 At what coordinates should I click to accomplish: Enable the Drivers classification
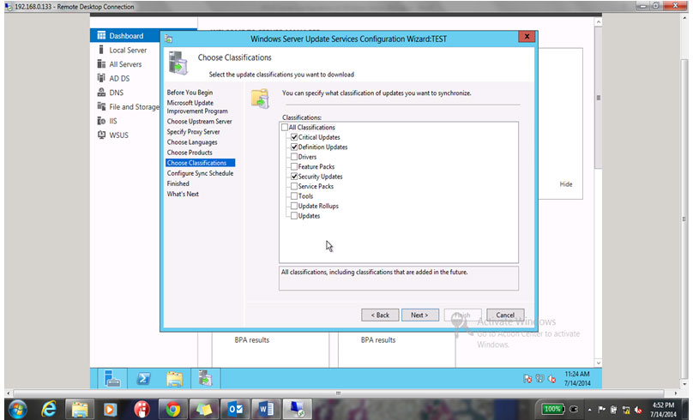pyautogui.click(x=294, y=157)
